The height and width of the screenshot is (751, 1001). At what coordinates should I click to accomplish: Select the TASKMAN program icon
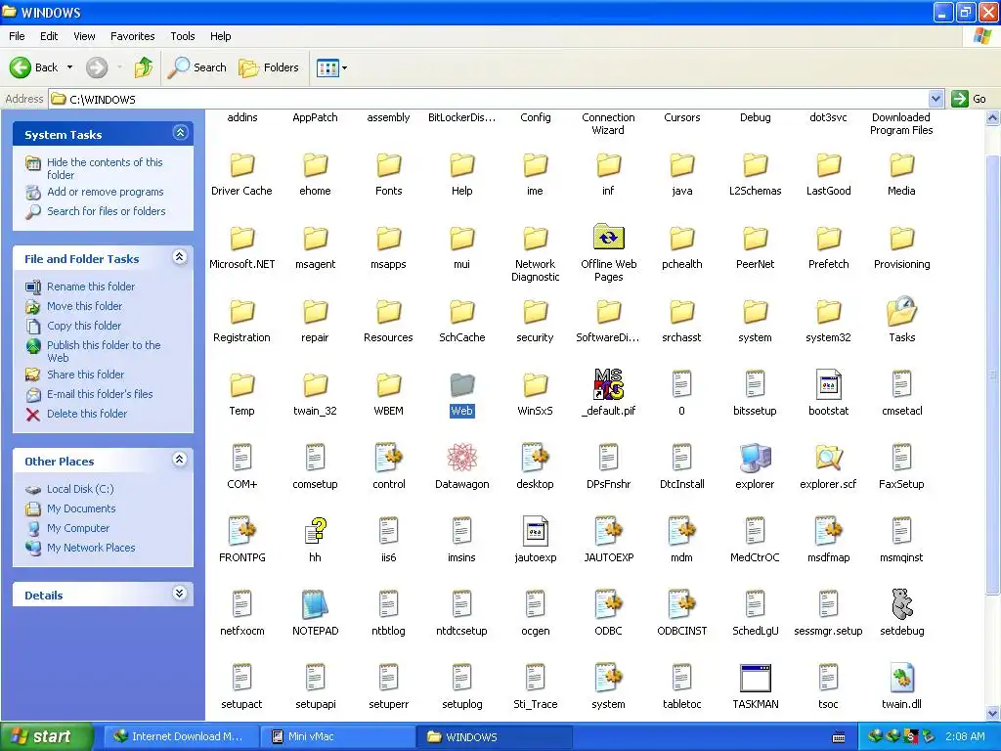pyautogui.click(x=755, y=678)
